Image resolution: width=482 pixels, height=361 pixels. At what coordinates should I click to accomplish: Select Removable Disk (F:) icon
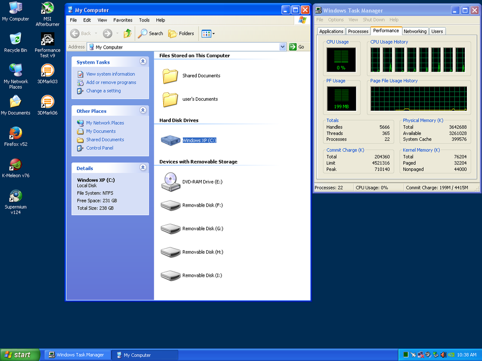point(170,205)
